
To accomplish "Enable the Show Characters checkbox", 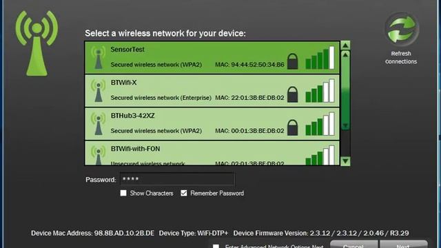I will pos(123,193).
